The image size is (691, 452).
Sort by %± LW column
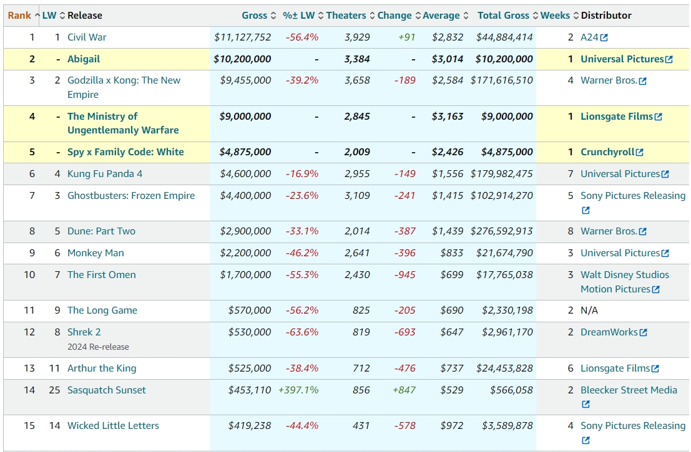coord(303,16)
